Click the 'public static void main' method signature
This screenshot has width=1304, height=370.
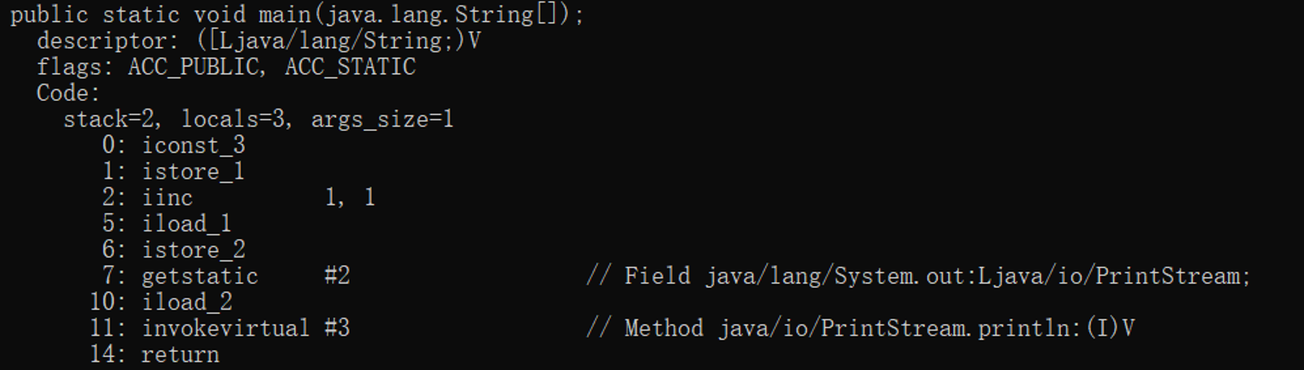297,14
